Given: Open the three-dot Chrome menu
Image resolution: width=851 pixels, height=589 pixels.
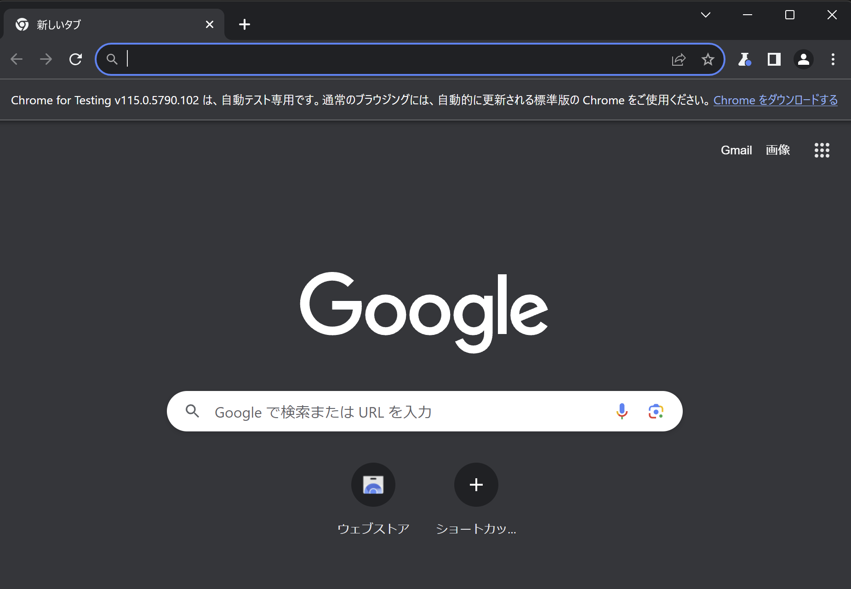Looking at the screenshot, I should point(833,59).
